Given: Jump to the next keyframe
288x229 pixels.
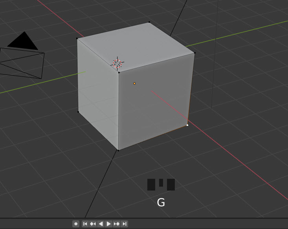Looking at the screenshot, I should (x=116, y=224).
